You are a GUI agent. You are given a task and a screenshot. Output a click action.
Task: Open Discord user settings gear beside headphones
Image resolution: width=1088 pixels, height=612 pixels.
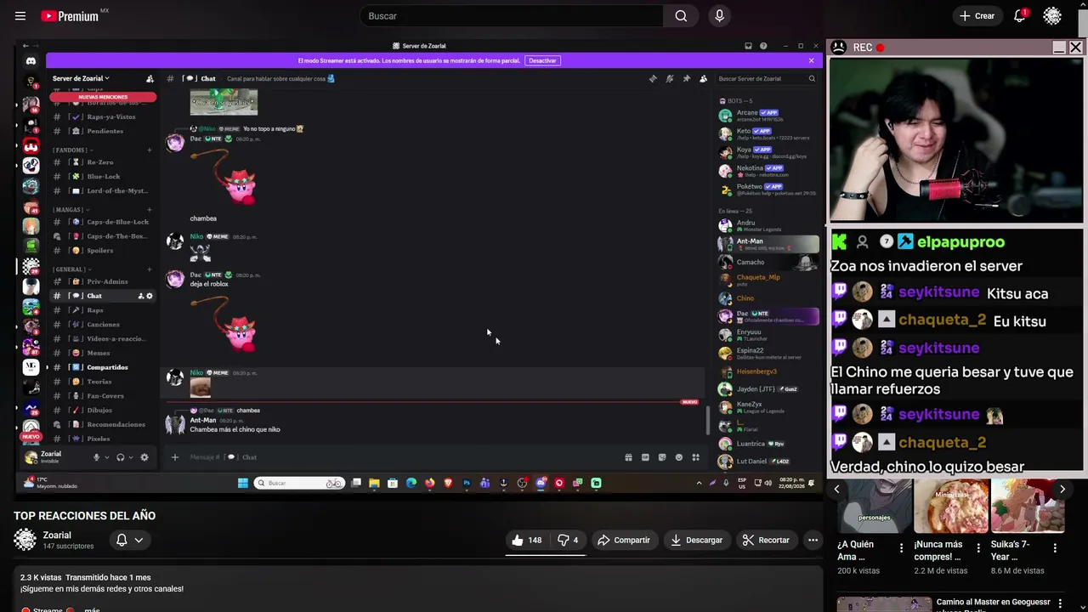click(x=144, y=457)
